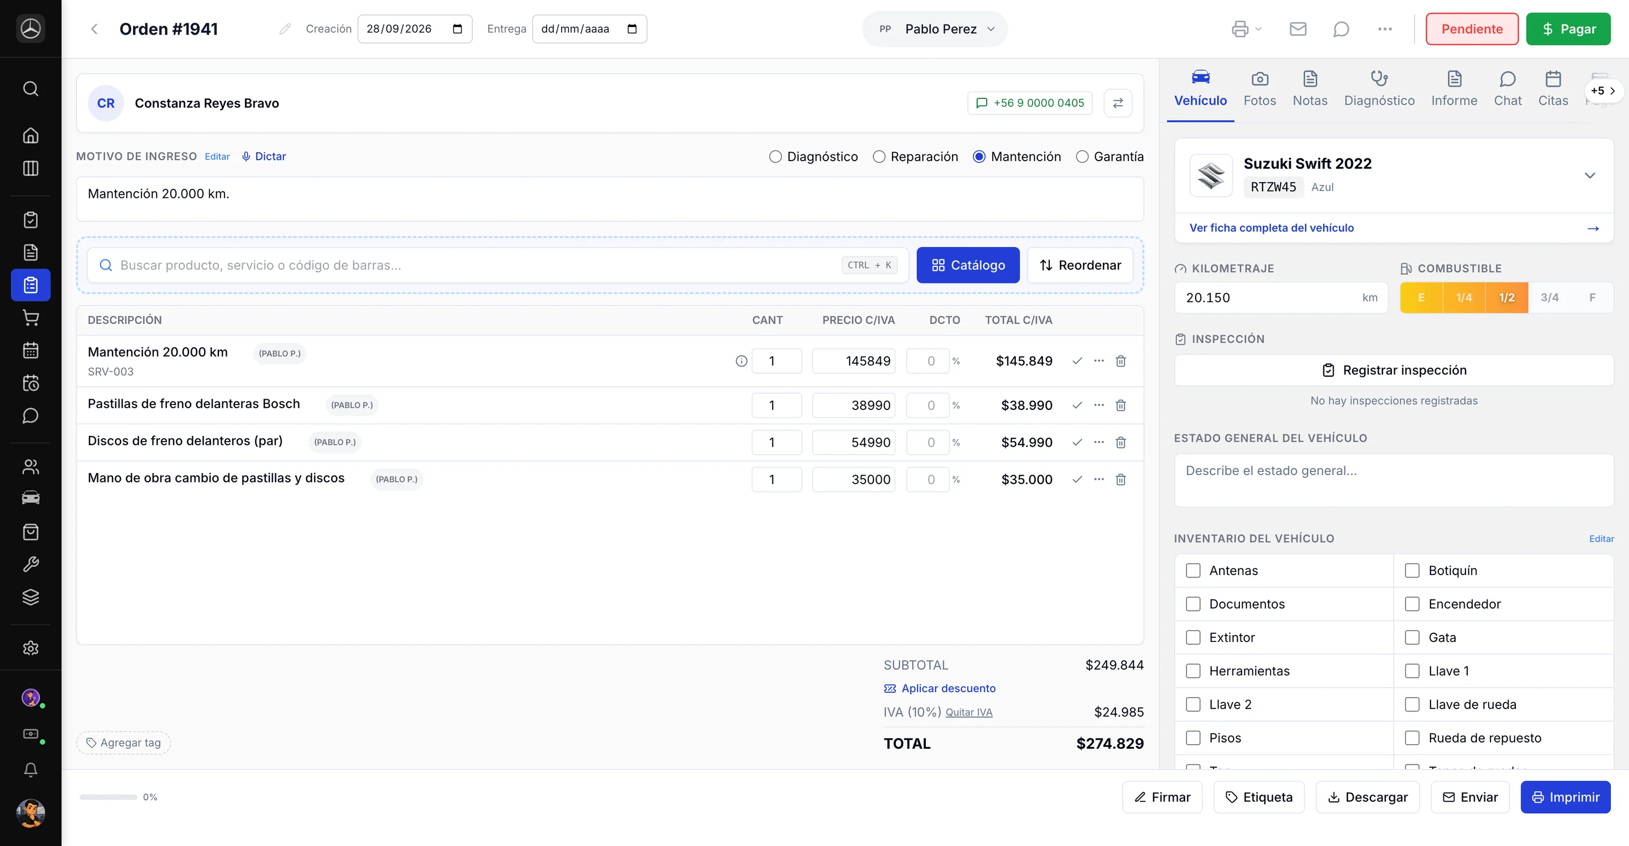1629x846 pixels.
Task: Switch to the Diagnóstico tab
Action: tap(1379, 89)
